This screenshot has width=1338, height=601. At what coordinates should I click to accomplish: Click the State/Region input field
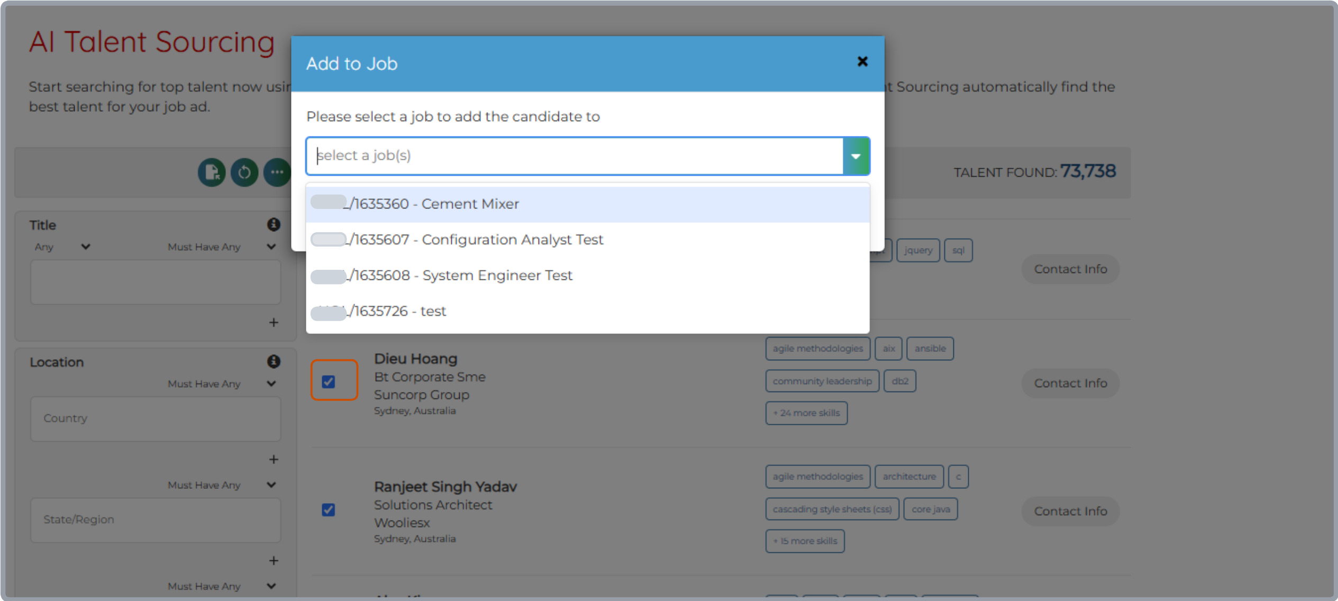click(x=156, y=520)
